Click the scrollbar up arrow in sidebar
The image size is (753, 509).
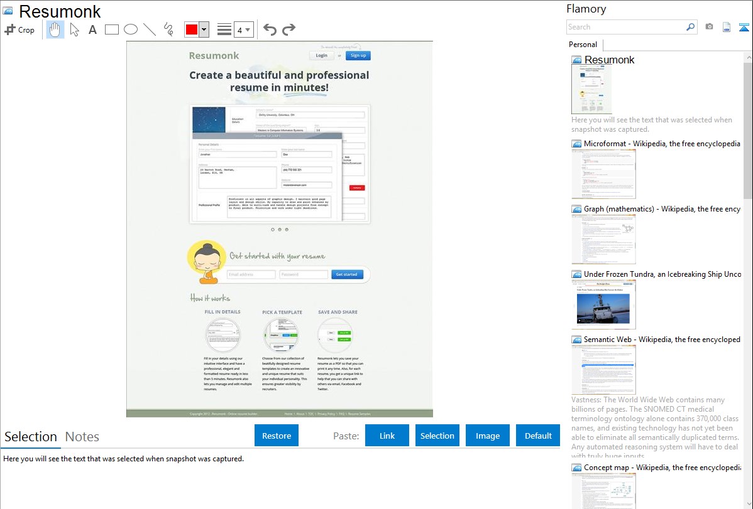click(x=748, y=56)
